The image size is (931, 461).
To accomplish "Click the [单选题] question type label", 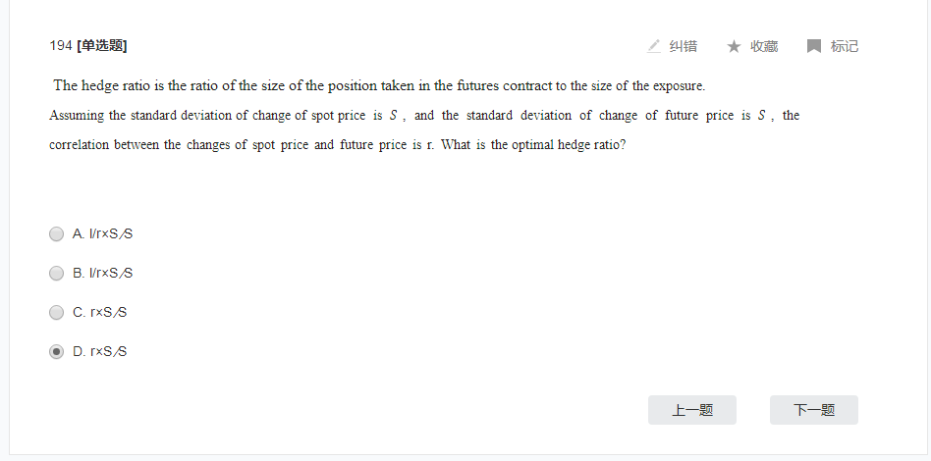I will point(101,46).
